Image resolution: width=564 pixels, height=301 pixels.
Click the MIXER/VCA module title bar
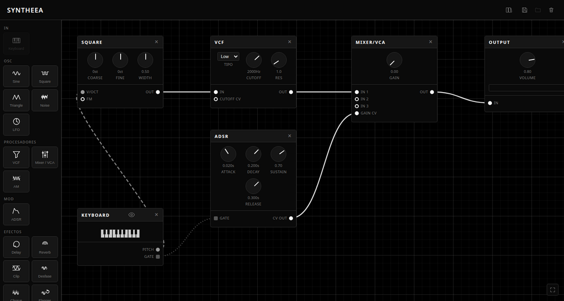click(394, 42)
